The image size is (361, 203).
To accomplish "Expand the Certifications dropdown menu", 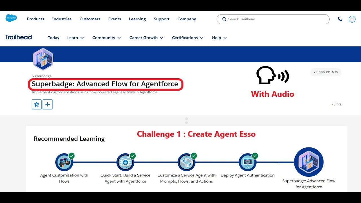I will click(x=188, y=38).
